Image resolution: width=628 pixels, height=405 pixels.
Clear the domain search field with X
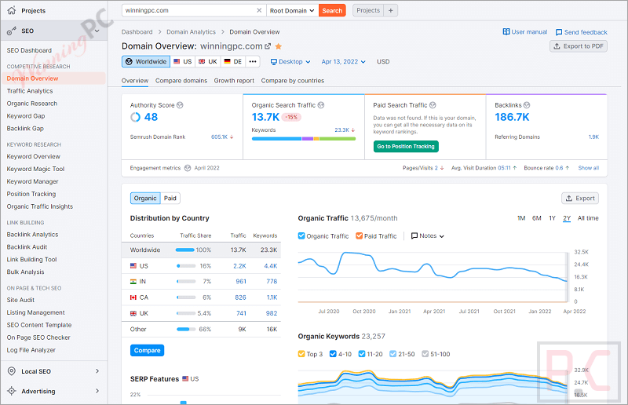[259, 10]
